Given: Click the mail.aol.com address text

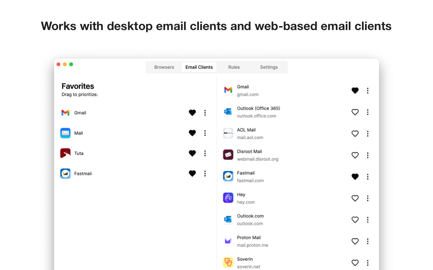Looking at the screenshot, I should point(250,137).
